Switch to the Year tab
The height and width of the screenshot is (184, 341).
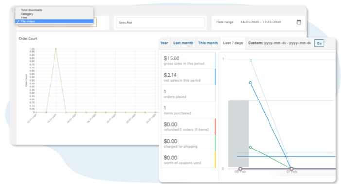coord(164,43)
